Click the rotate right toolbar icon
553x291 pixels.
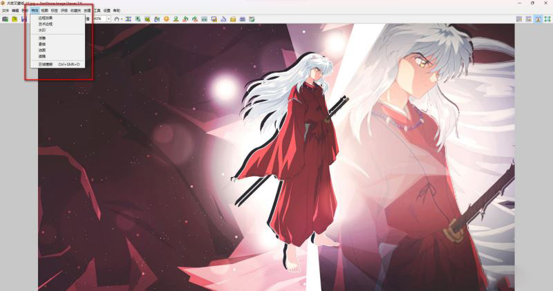click(195, 19)
